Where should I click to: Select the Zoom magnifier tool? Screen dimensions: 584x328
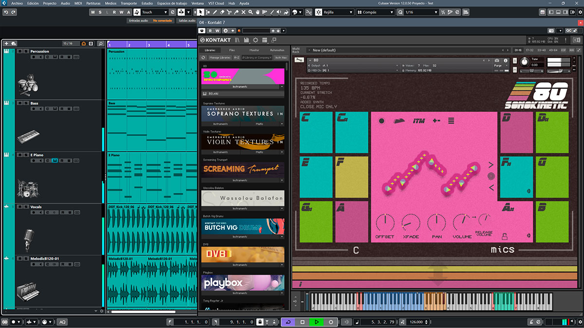(251, 12)
